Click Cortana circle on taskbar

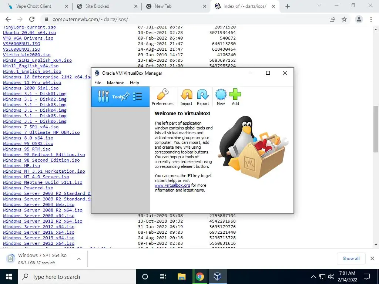point(145,277)
